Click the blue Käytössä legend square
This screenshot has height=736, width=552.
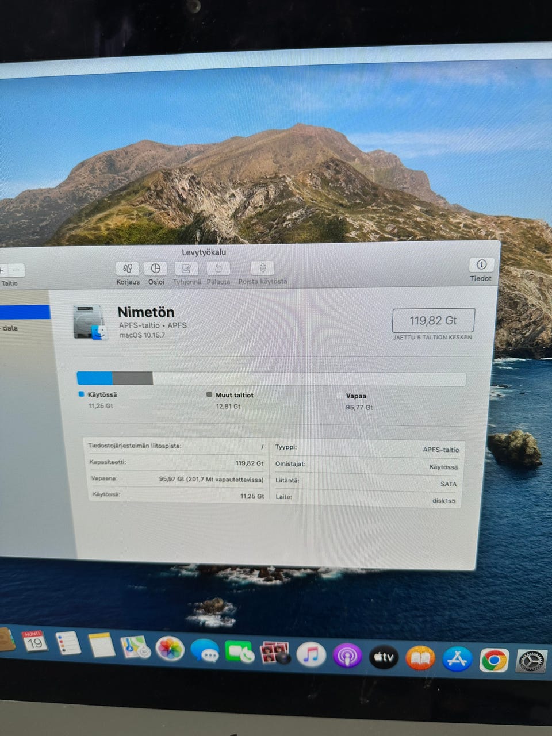coord(81,394)
